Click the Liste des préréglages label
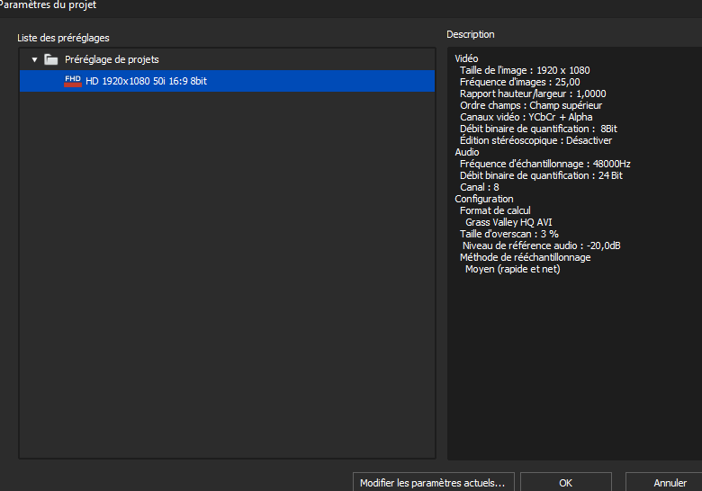 (x=63, y=38)
